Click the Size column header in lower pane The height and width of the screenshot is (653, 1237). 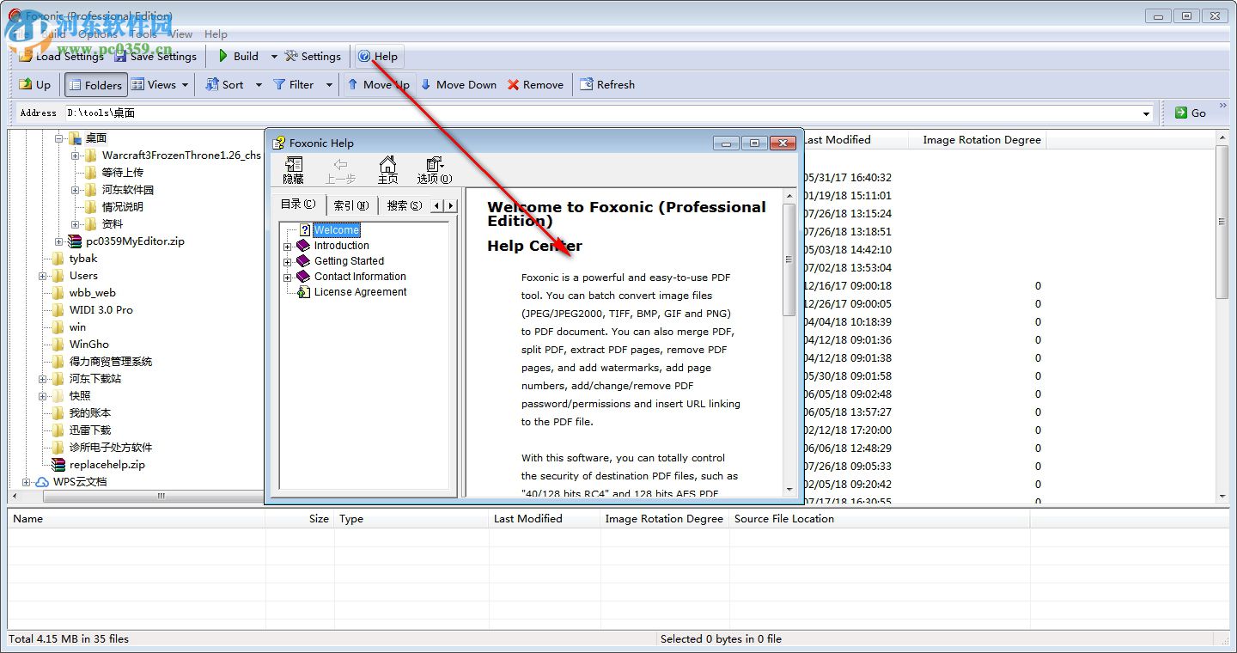point(300,519)
